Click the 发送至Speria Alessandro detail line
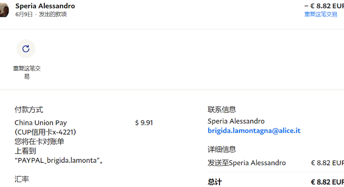This screenshot has width=344, height=187. pos(247,163)
